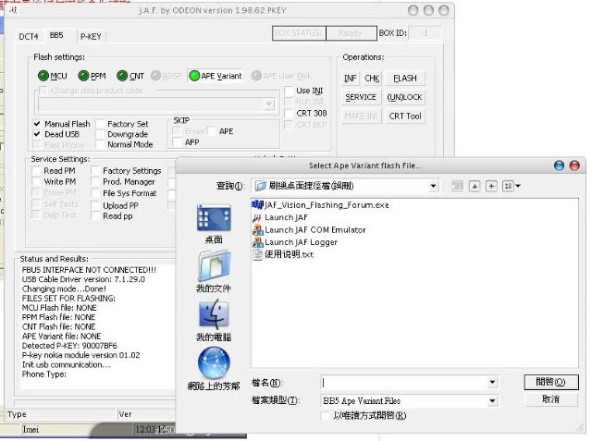Enable Write PM service setting
This screenshot has height=441, width=592.
37,181
